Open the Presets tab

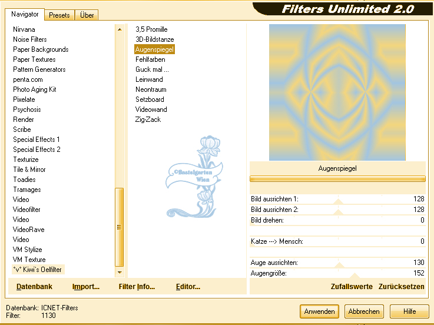(x=59, y=15)
